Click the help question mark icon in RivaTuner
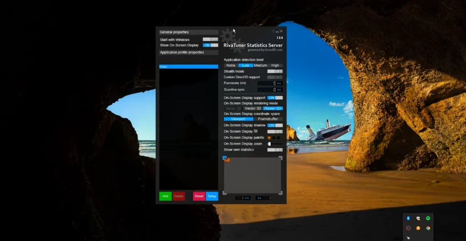 click(x=273, y=31)
